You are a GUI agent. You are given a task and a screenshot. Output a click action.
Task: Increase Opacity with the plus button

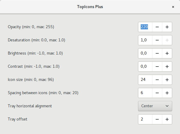(x=167, y=27)
